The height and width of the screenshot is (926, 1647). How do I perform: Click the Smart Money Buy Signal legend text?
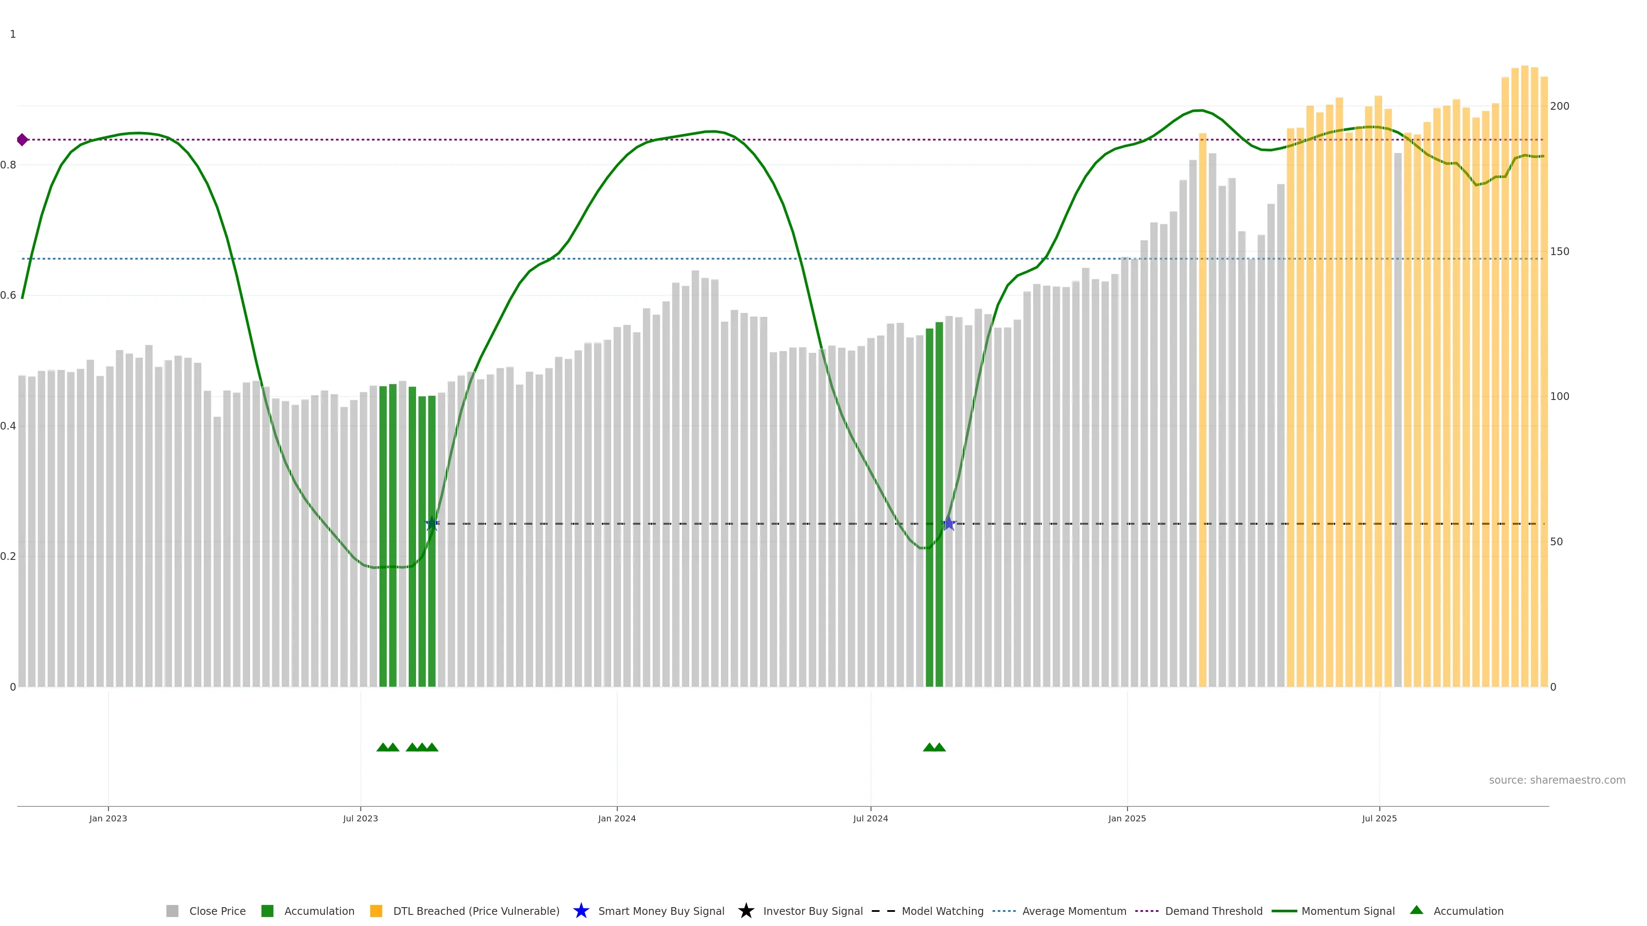[661, 911]
